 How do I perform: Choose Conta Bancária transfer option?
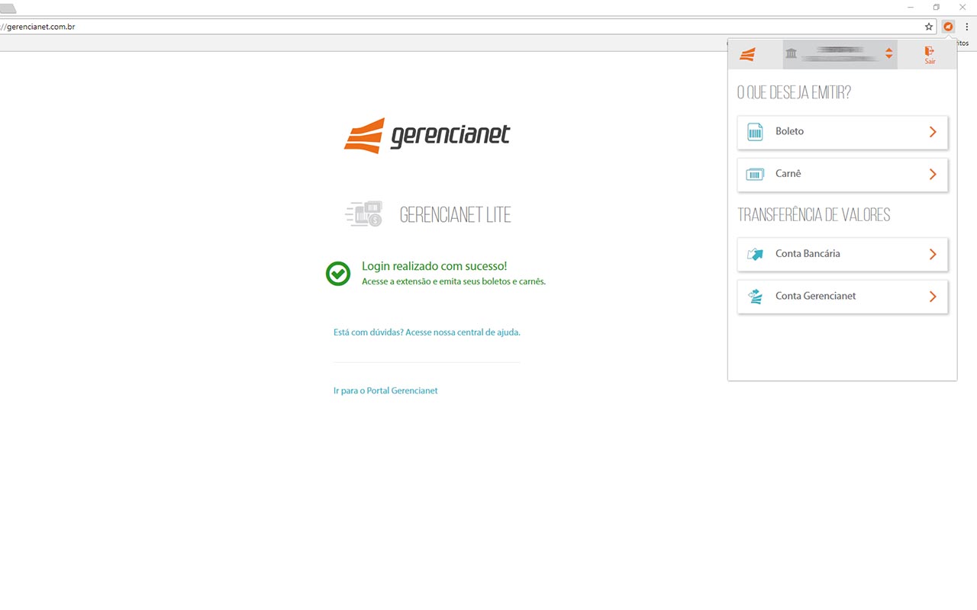coord(843,254)
